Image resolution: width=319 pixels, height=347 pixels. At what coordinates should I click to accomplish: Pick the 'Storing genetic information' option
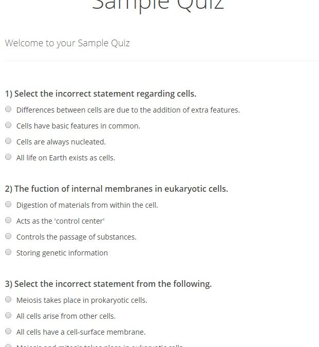pyautogui.click(x=8, y=252)
